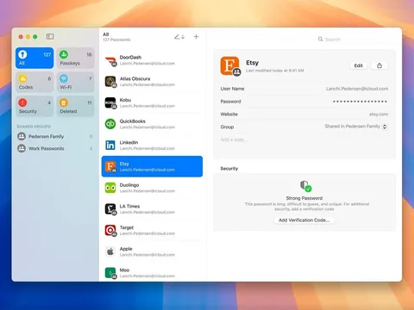Viewport: 414px width, 310px height.
Task: Select the Atlas Obscura entry name
Action: (x=135, y=78)
